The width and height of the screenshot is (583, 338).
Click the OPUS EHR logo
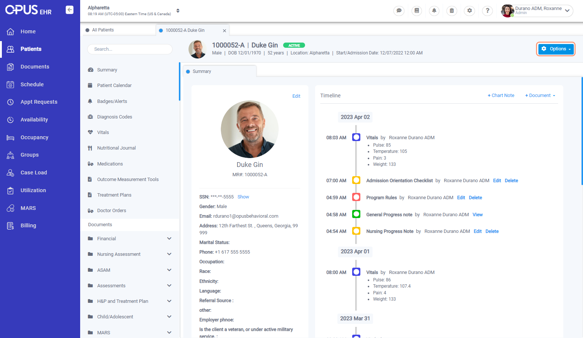tap(28, 10)
